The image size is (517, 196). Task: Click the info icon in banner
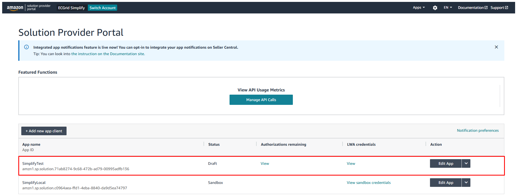click(x=26, y=47)
